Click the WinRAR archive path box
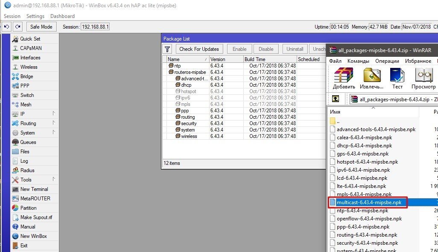 (394, 99)
